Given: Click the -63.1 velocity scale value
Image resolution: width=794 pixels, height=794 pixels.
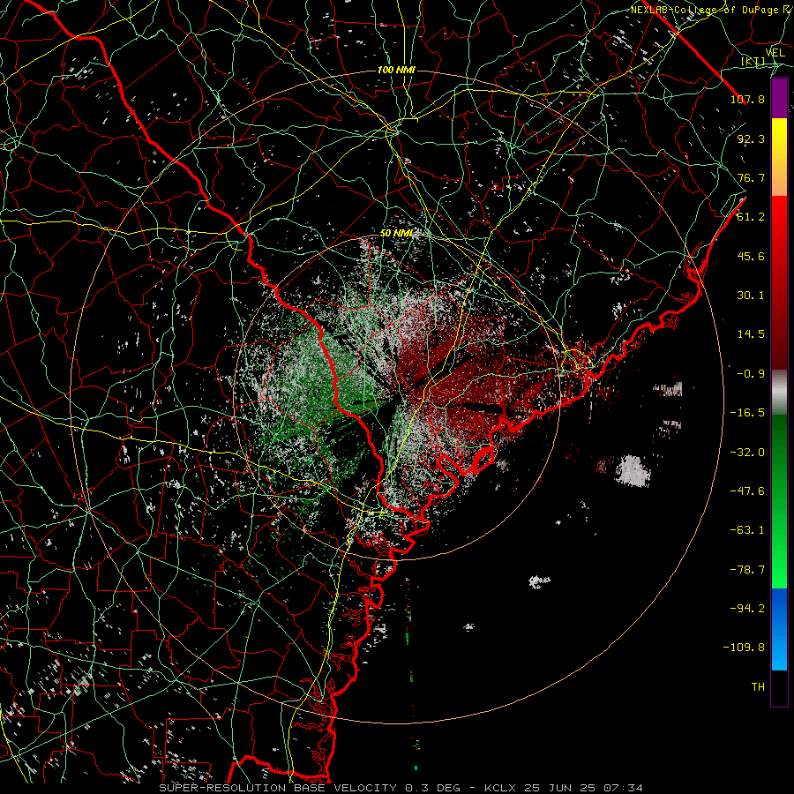Looking at the screenshot, I should pos(747,530).
